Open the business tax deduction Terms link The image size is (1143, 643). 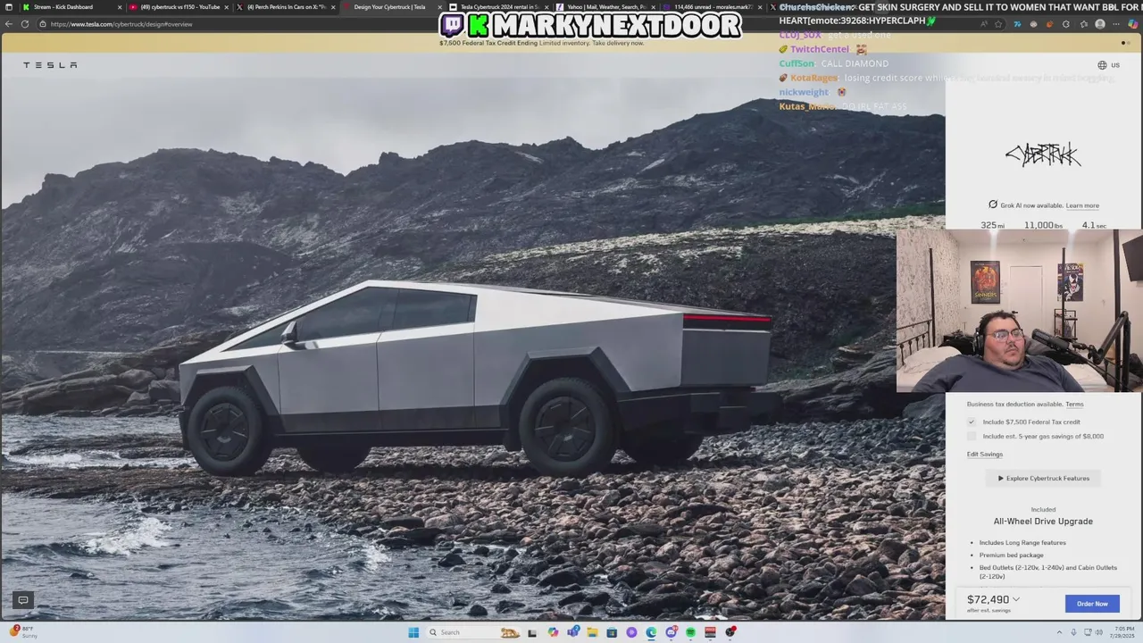point(1074,405)
